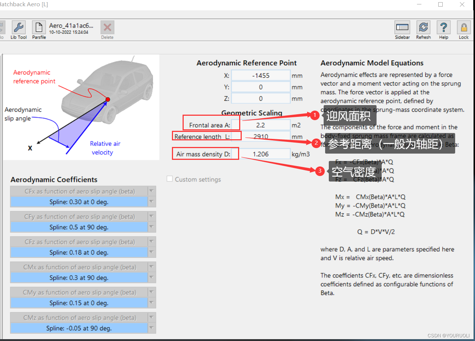This screenshot has height=341, width=475.
Task: Click the Frontal area A field 2.2
Action: [x=261, y=125]
